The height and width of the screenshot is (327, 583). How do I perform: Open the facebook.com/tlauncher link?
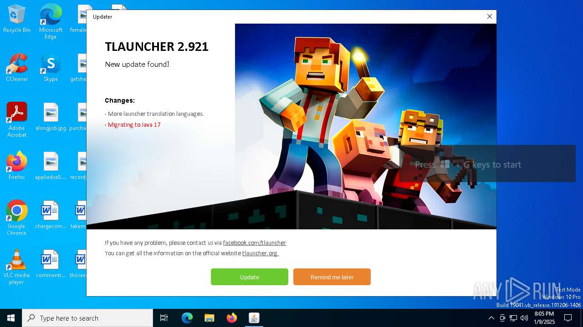255,243
